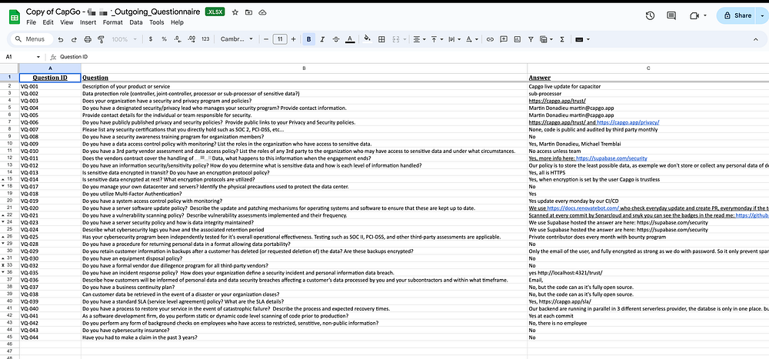Increase the font size
The image size is (769, 359).
(293, 39)
